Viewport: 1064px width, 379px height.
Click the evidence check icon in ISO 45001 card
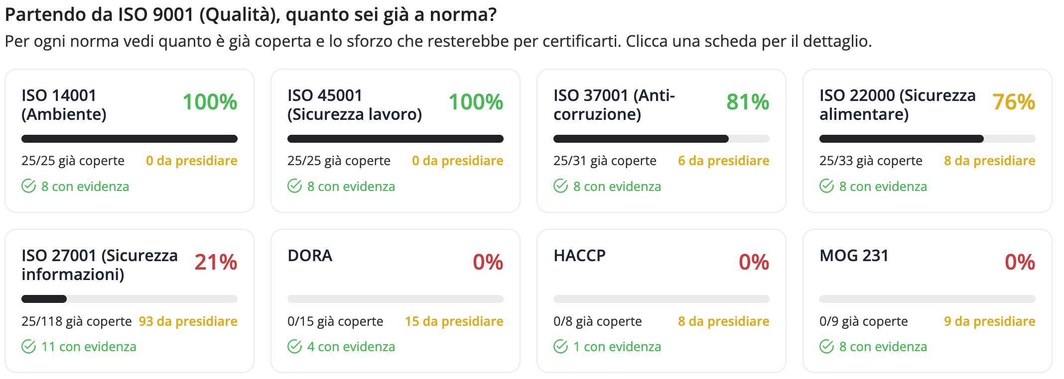[295, 186]
